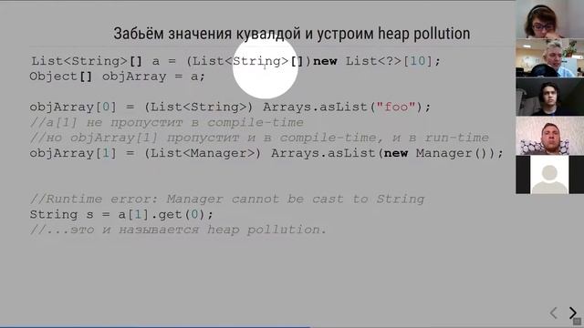Click the slide title 'Забьём значения кувалдой'
584x328 pixels.
[292, 34]
